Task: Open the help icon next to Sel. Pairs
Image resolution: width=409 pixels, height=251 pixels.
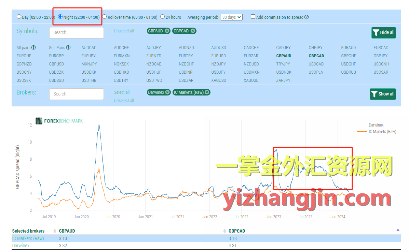Action: click(68, 48)
